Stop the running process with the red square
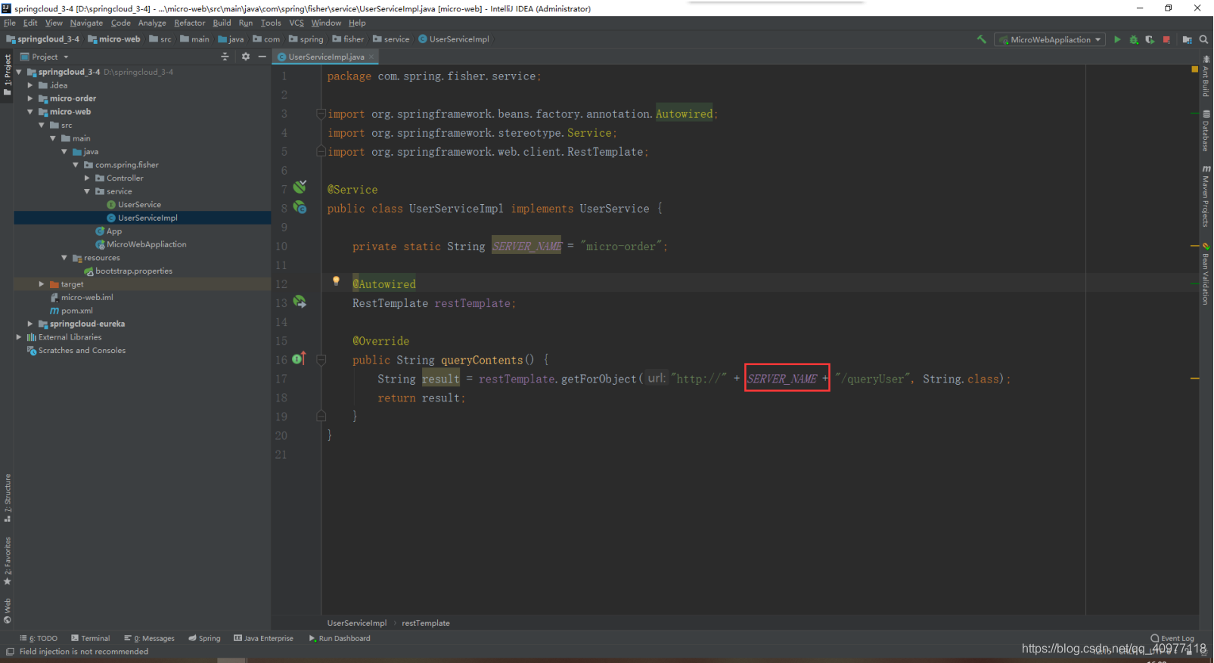Viewport: 1214px width, 663px height. [1166, 39]
